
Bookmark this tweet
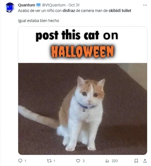point(136,161)
